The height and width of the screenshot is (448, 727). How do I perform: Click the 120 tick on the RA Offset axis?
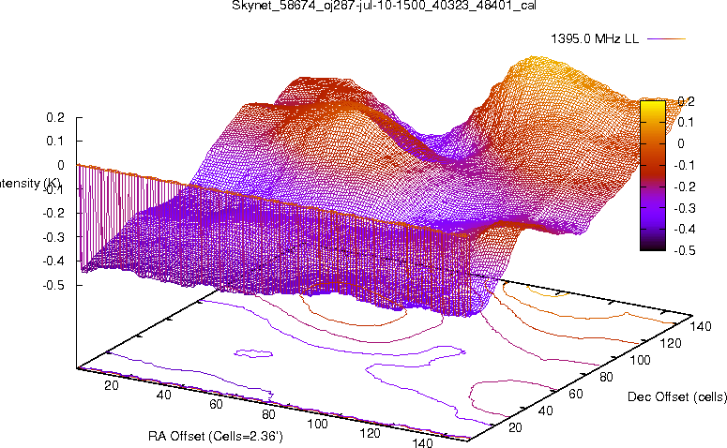click(370, 433)
